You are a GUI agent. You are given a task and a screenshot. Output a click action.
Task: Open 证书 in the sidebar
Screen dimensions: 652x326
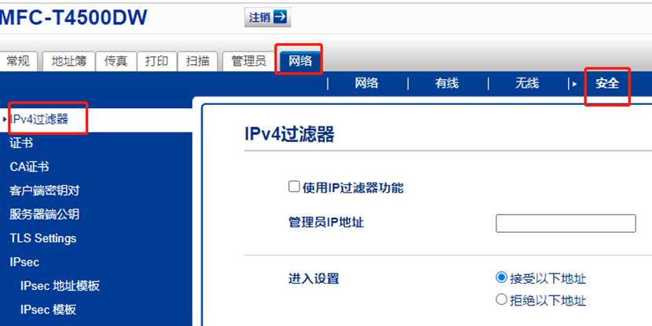pyautogui.click(x=21, y=143)
